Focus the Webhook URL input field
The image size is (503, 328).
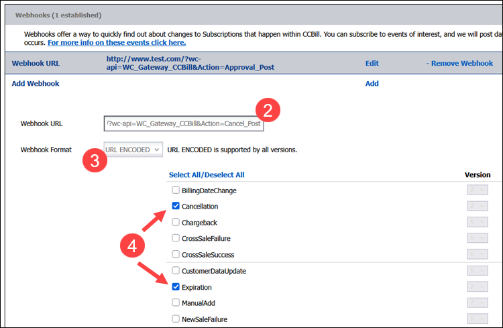(x=184, y=123)
